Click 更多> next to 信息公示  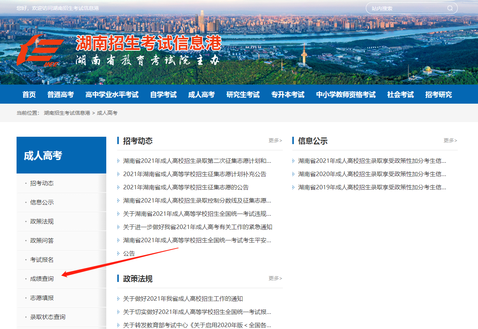click(x=450, y=140)
